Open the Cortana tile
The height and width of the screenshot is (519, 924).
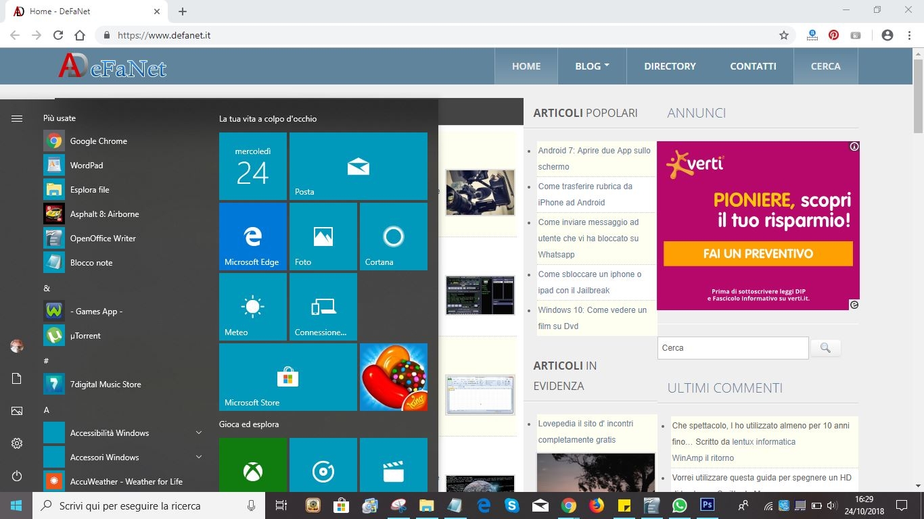[394, 237]
